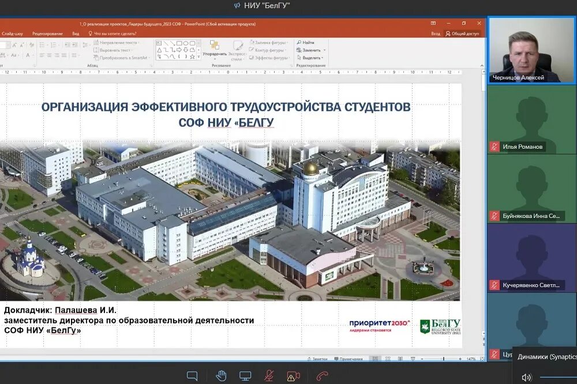Image resolution: width=577 pixels, height=384 pixels.
Task: Click zoom in plus in status bar
Action: pyautogui.click(x=460, y=359)
